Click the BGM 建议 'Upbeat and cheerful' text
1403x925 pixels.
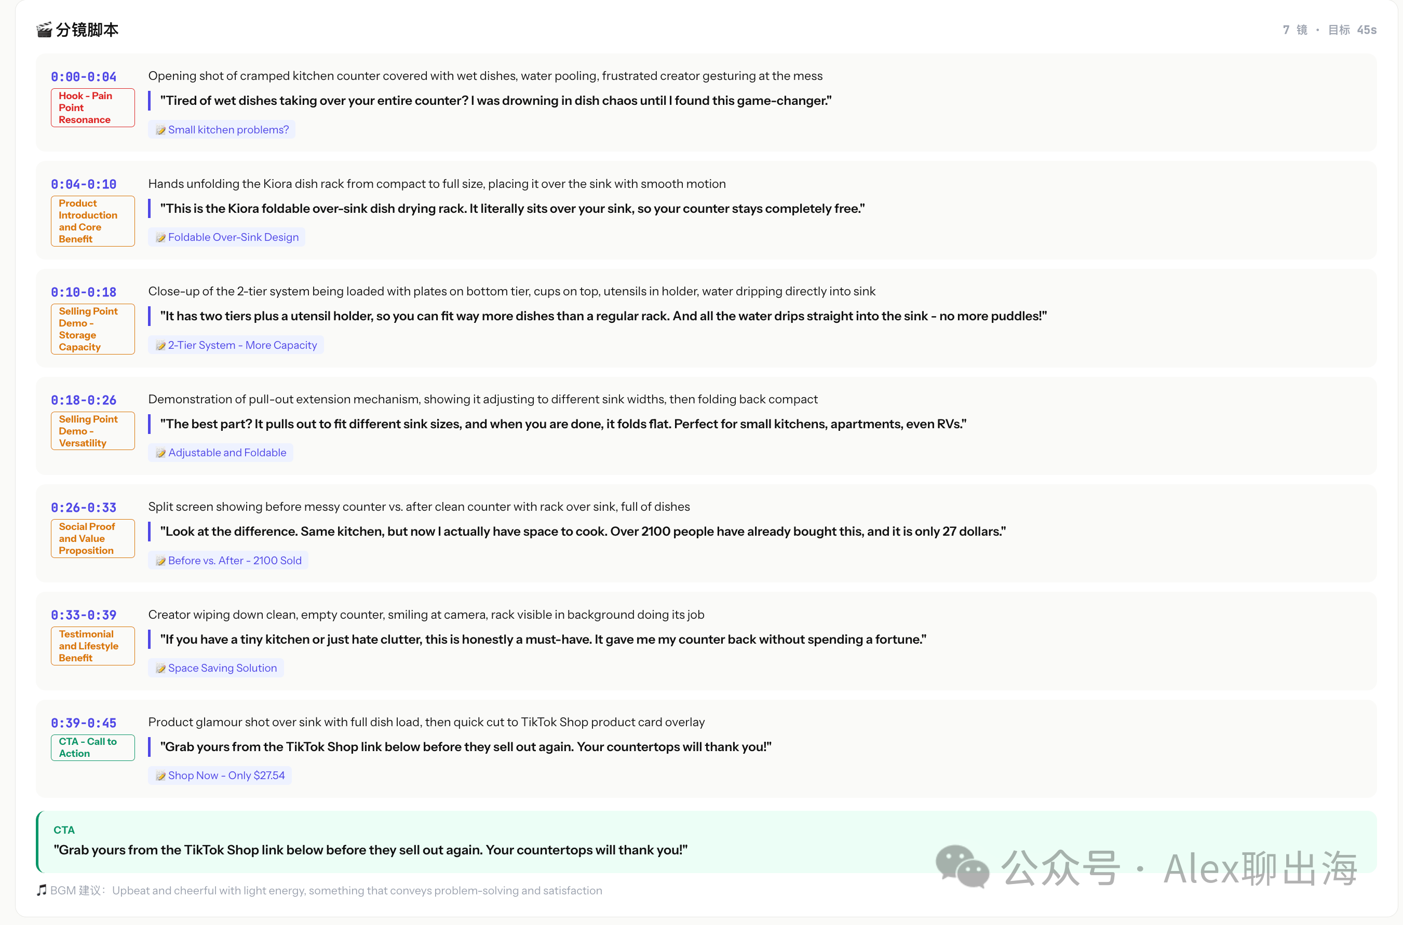coord(357,890)
